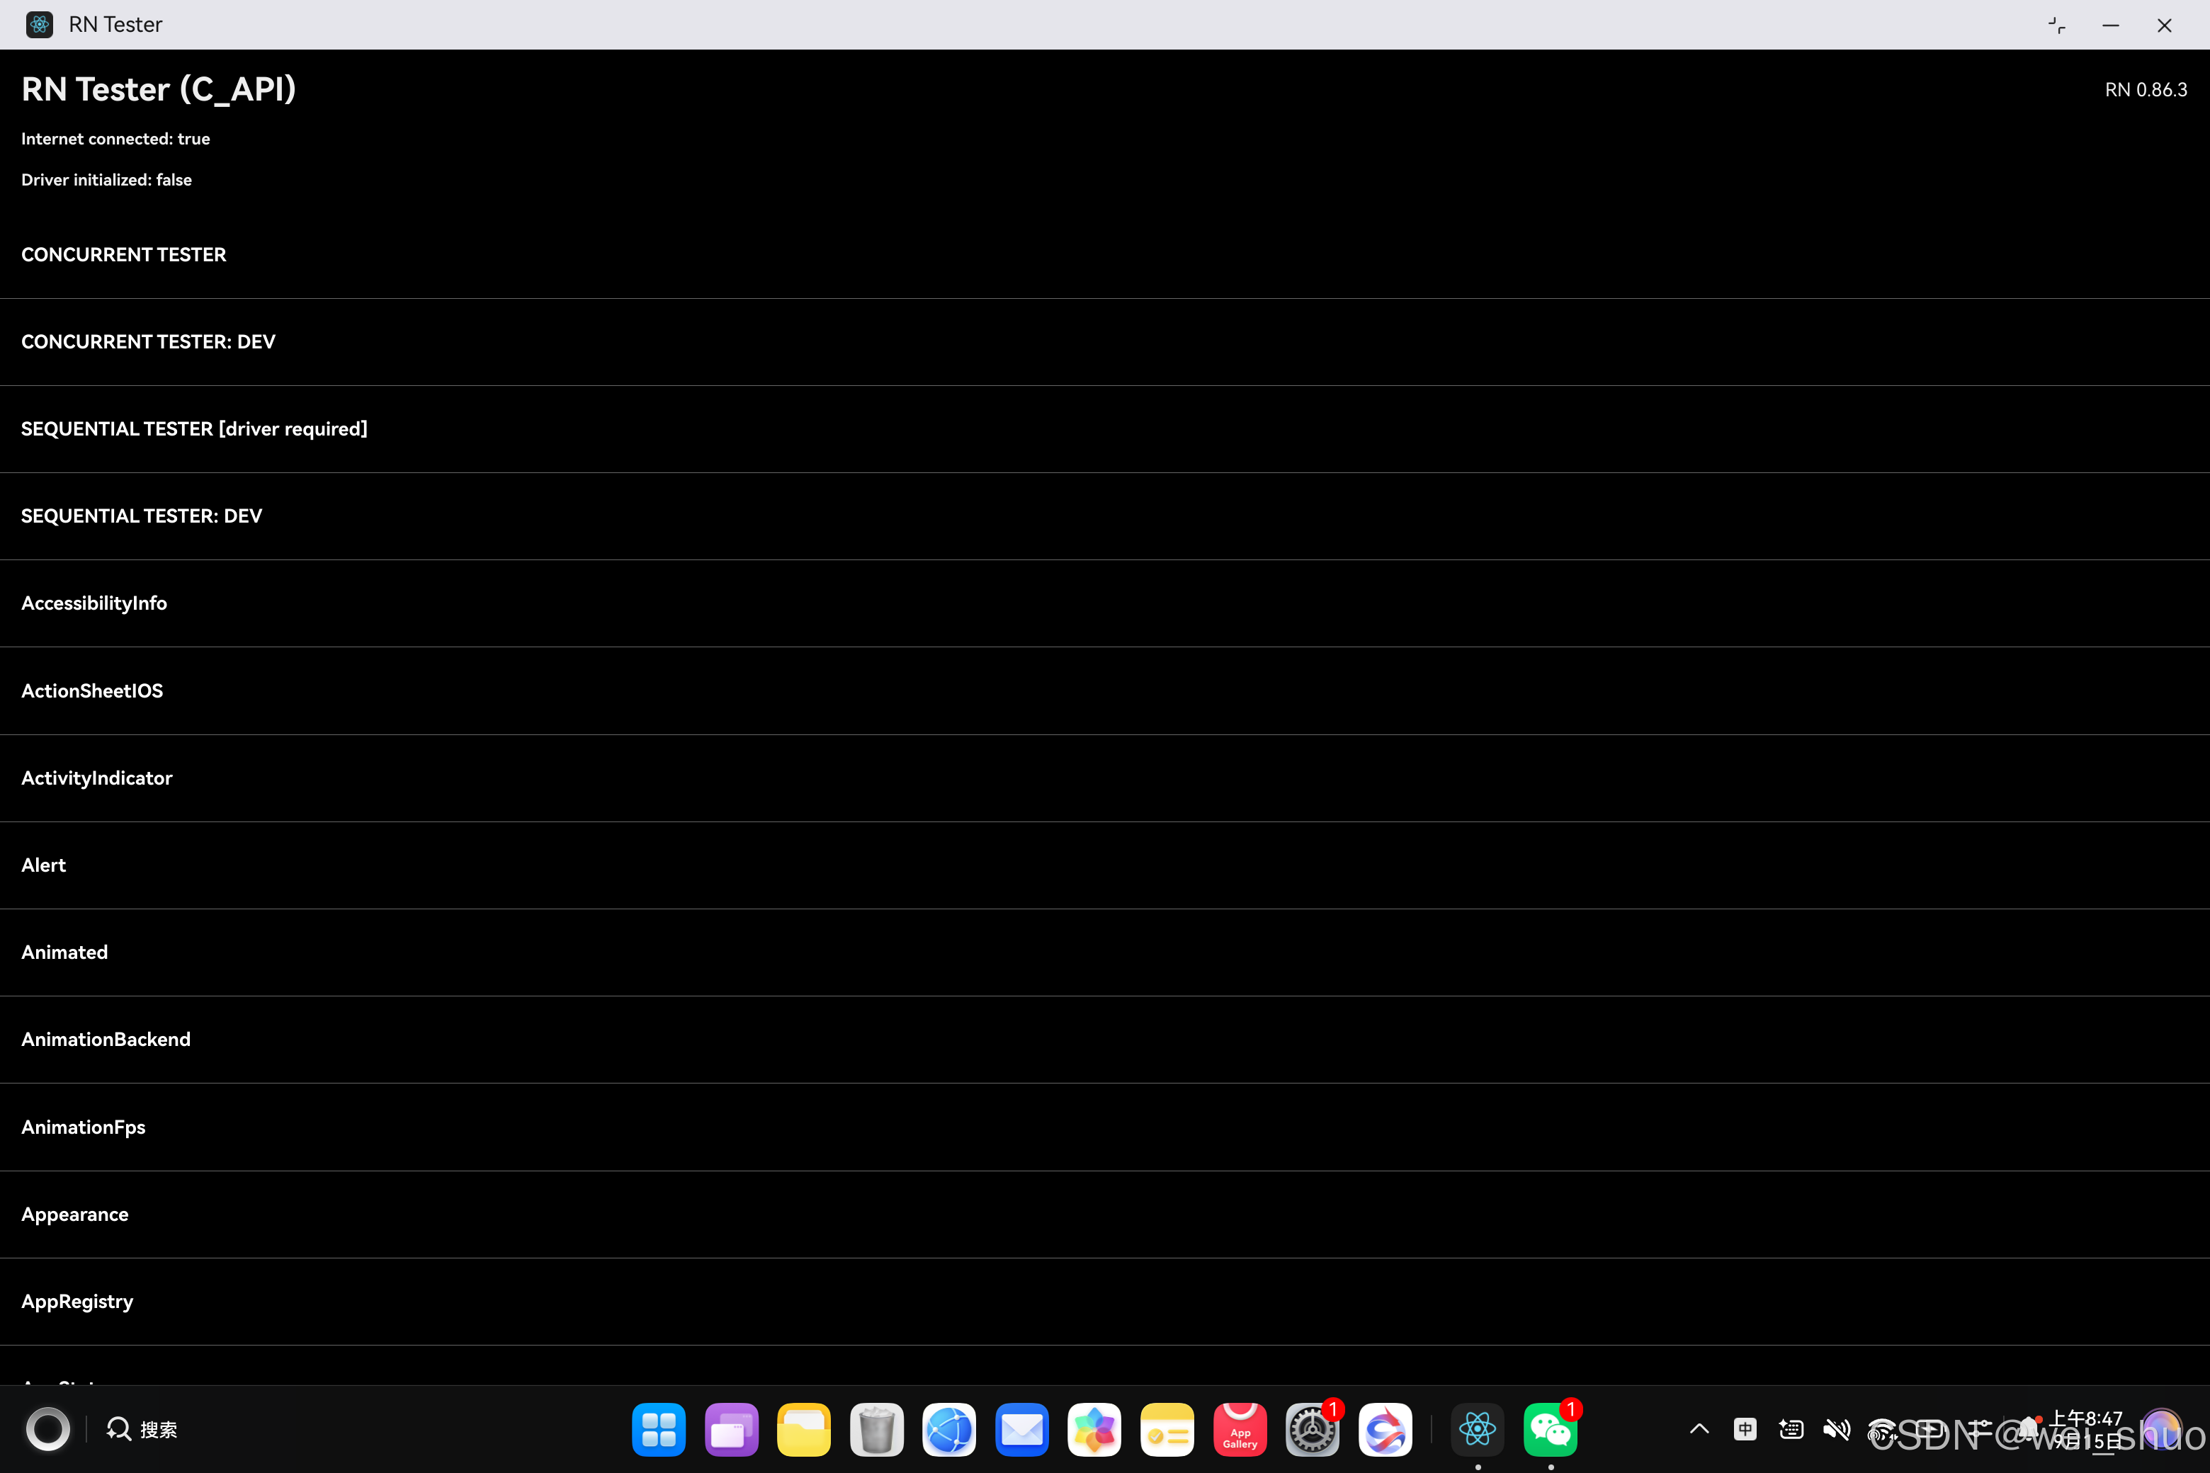Launch the App Gallery icon
The width and height of the screenshot is (2210, 1473).
tap(1240, 1429)
